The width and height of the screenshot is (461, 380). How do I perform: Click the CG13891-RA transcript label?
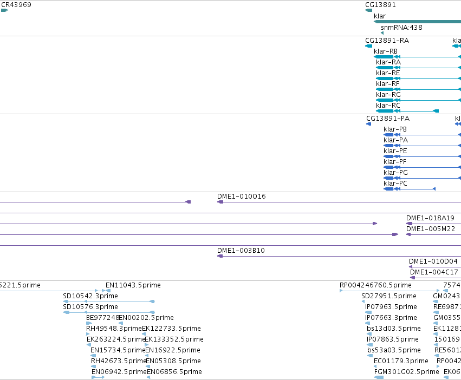[x=387, y=40]
